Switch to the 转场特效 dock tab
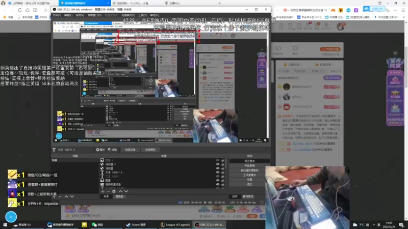The height and width of the screenshot is (229, 408). (x=248, y=196)
